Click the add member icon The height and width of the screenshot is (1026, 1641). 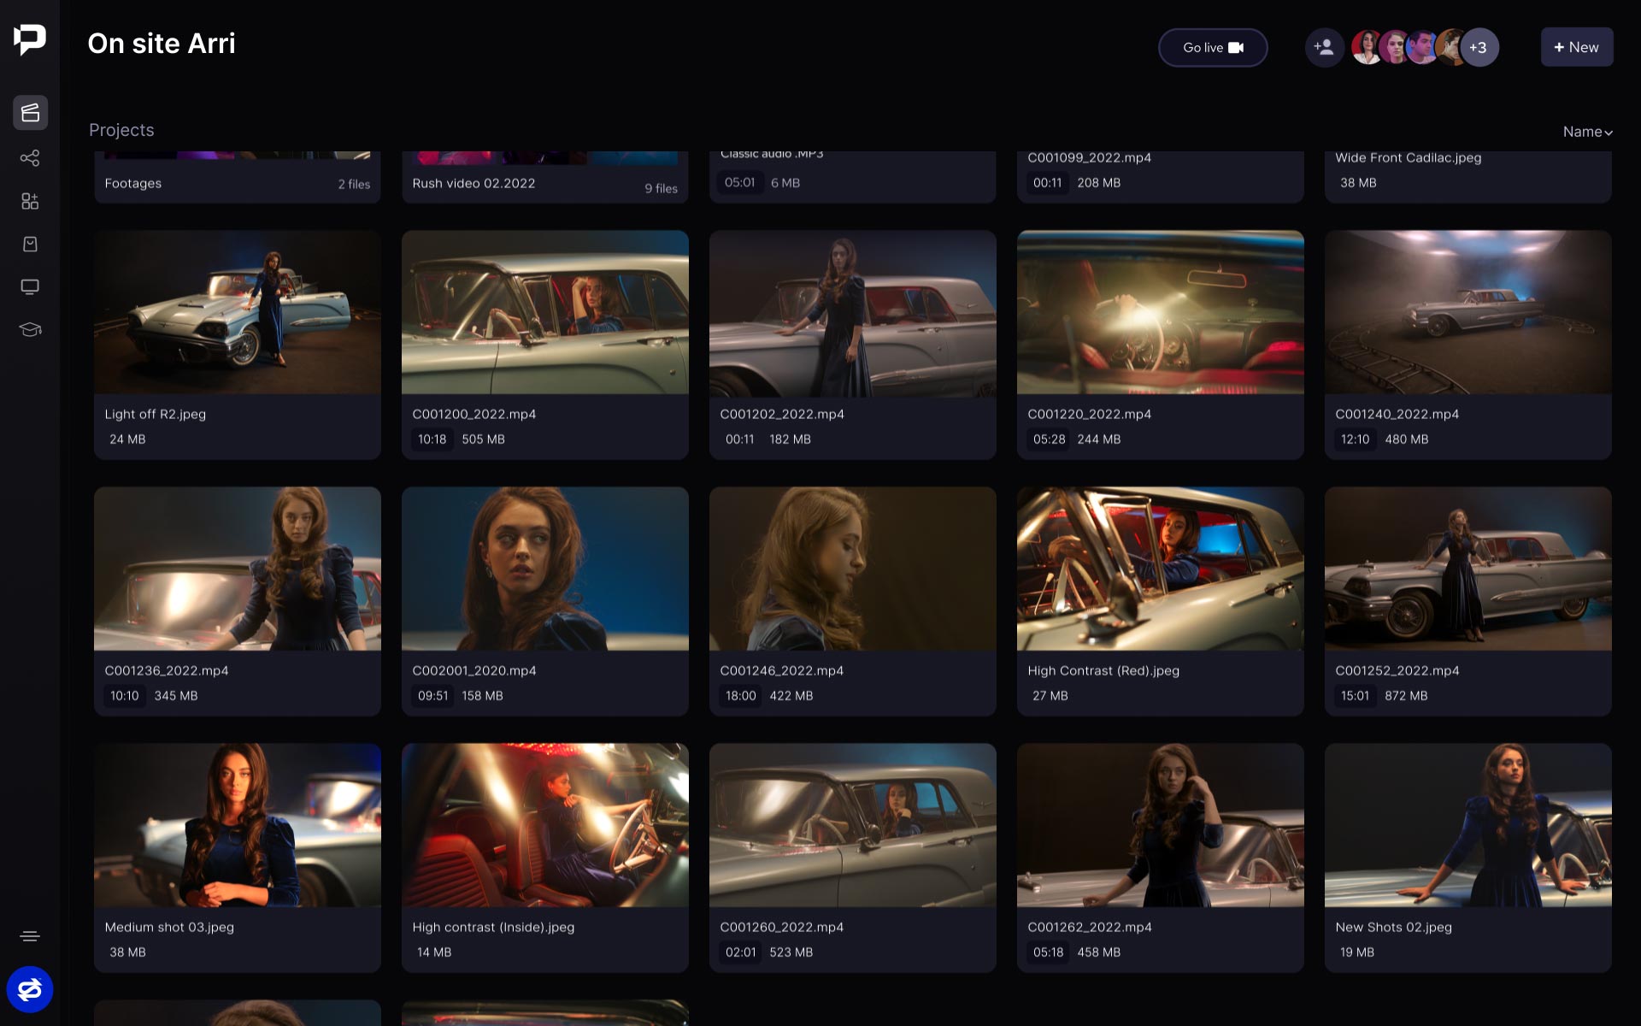(x=1324, y=47)
